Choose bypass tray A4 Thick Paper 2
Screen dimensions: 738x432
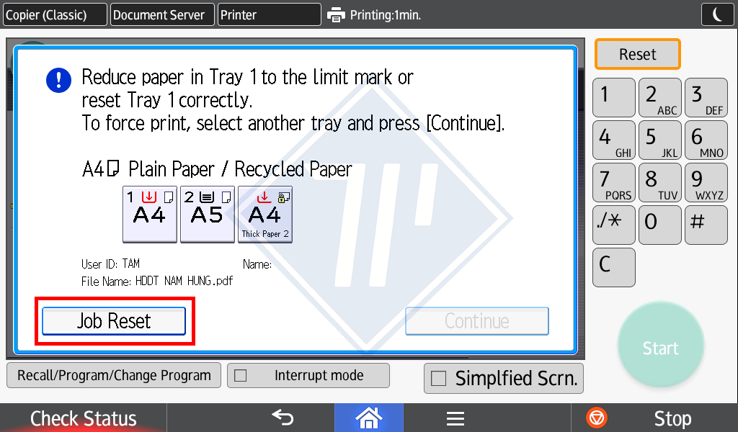pos(264,214)
